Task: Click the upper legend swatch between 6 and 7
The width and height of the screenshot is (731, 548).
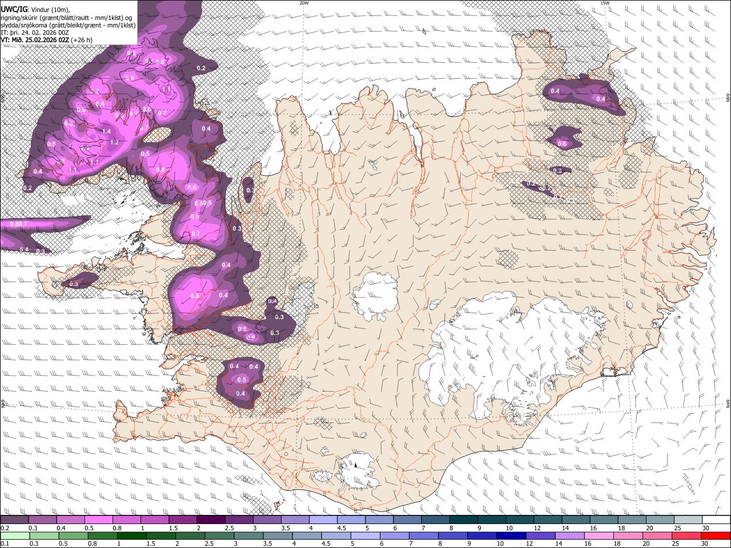Action: click(x=407, y=520)
